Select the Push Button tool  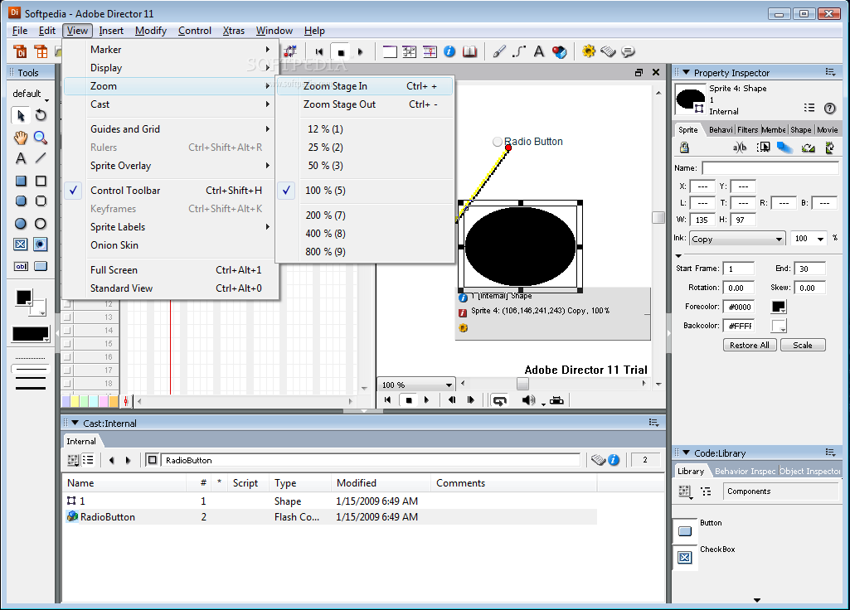point(41,266)
